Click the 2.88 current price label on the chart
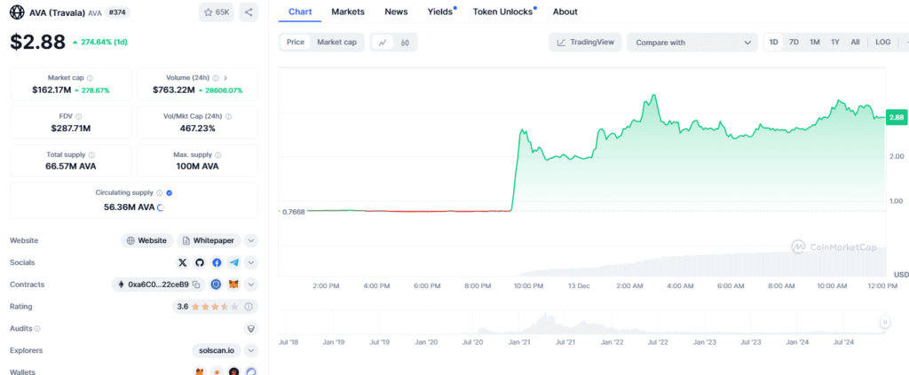This screenshot has width=909, height=375. [897, 118]
